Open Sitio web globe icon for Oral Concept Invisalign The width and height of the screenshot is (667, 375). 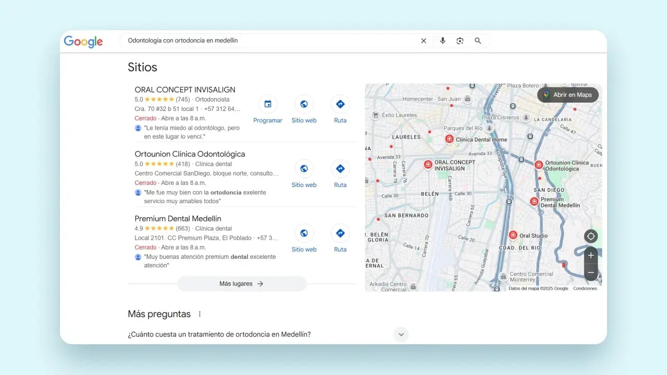pos(304,104)
